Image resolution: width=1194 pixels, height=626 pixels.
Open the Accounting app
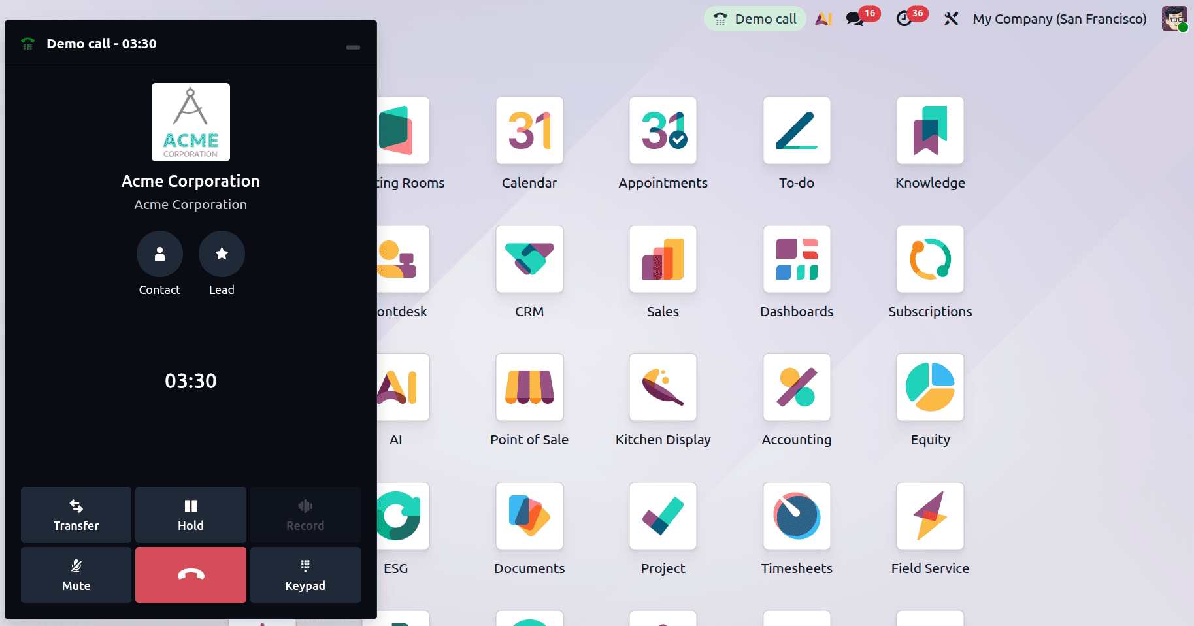[x=796, y=387]
